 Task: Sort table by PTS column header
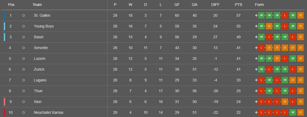239,5
